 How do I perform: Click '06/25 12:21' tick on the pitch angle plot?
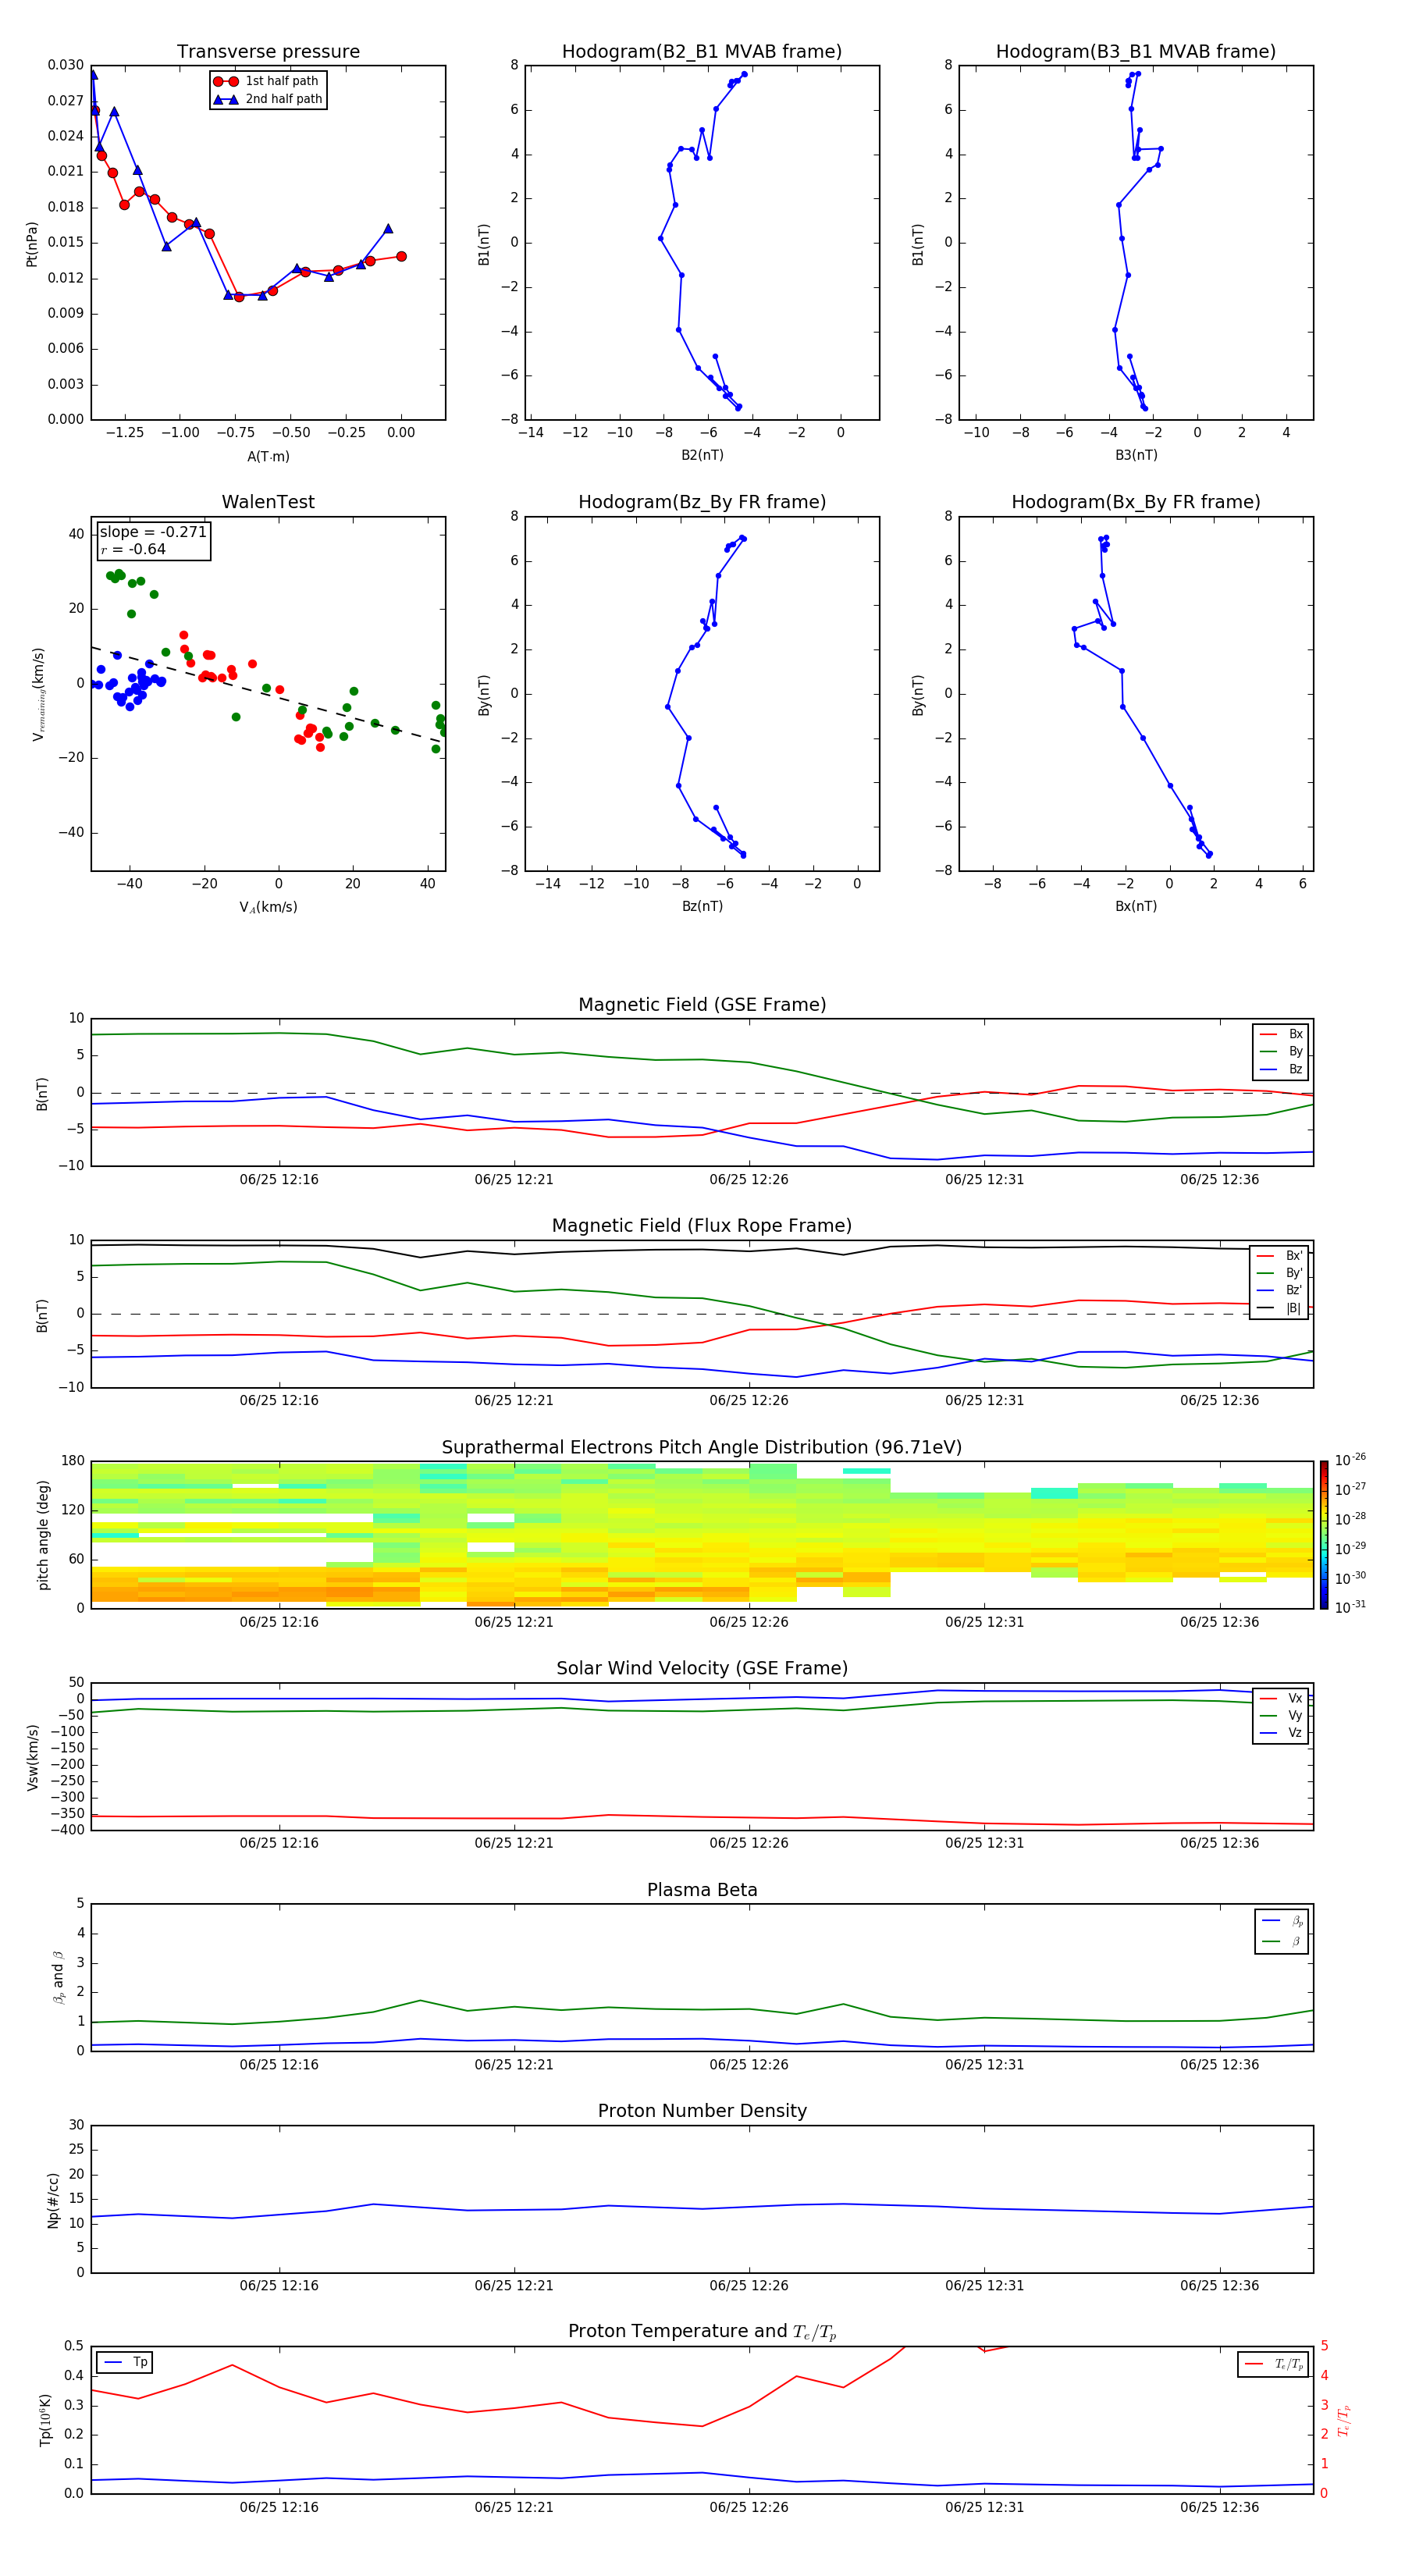tap(514, 1622)
